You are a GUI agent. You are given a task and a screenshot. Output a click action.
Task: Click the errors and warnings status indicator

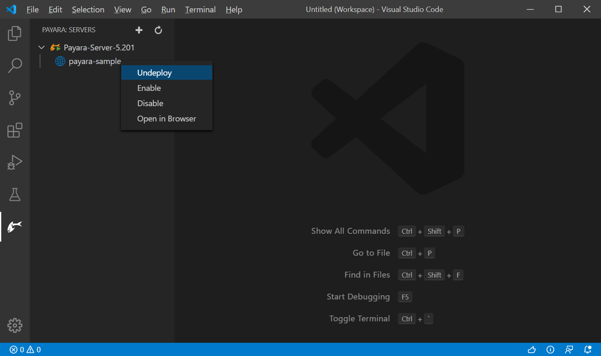click(x=26, y=350)
